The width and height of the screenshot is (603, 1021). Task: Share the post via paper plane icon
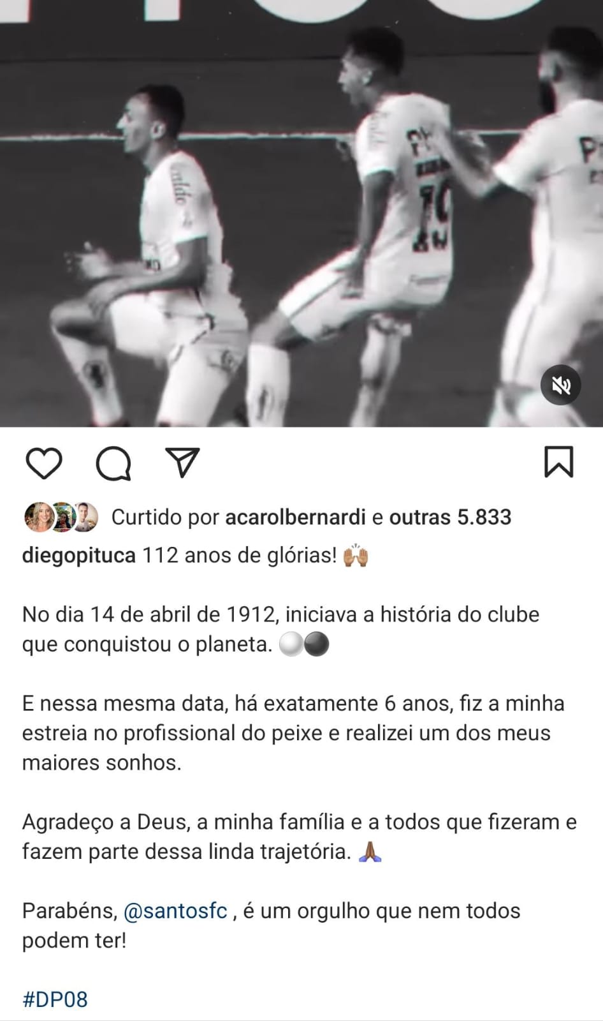tap(183, 463)
